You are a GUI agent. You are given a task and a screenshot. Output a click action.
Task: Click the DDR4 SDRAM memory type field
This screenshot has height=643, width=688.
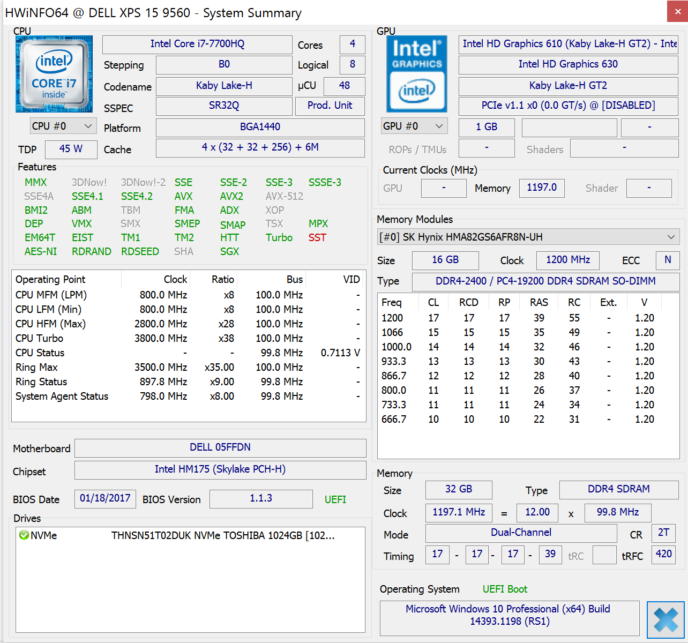point(619,489)
